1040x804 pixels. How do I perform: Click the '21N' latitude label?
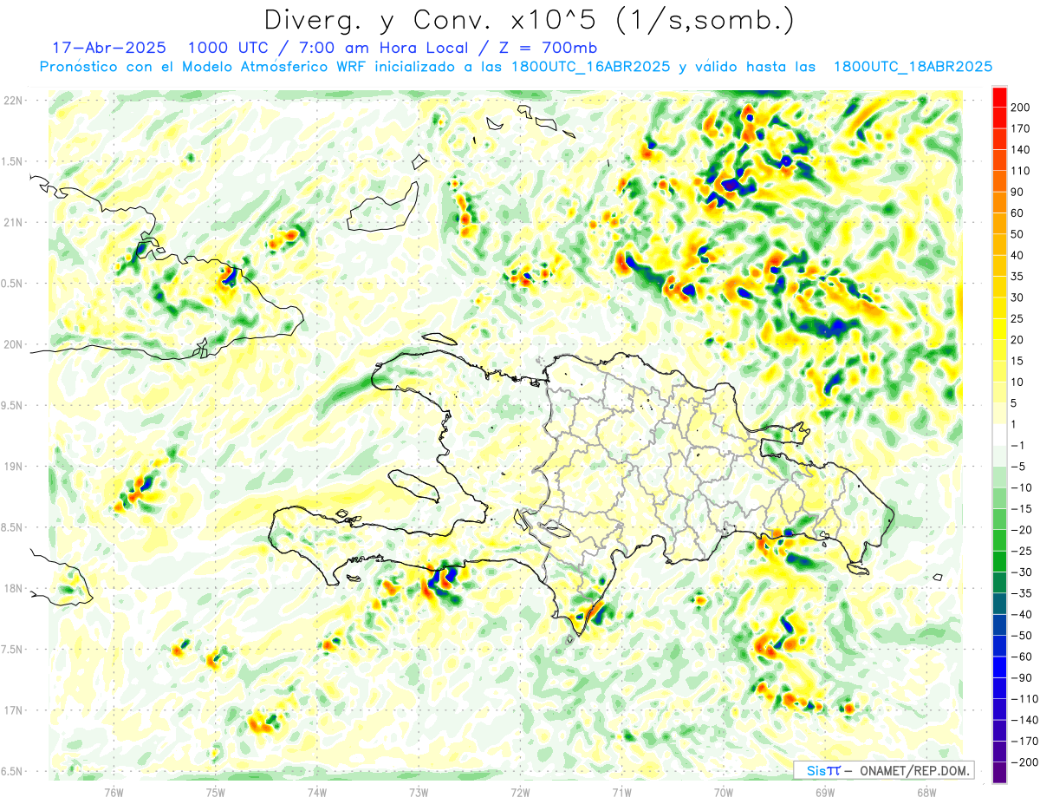point(12,222)
